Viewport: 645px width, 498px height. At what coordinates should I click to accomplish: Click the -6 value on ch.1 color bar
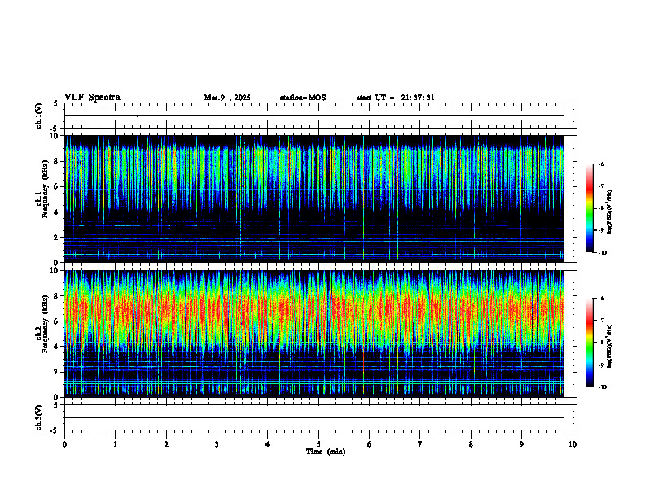pyautogui.click(x=601, y=164)
